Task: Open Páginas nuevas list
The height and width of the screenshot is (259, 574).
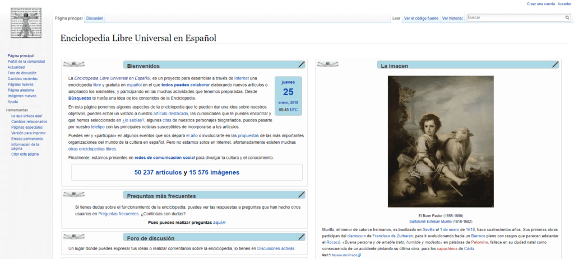Action: (x=20, y=84)
